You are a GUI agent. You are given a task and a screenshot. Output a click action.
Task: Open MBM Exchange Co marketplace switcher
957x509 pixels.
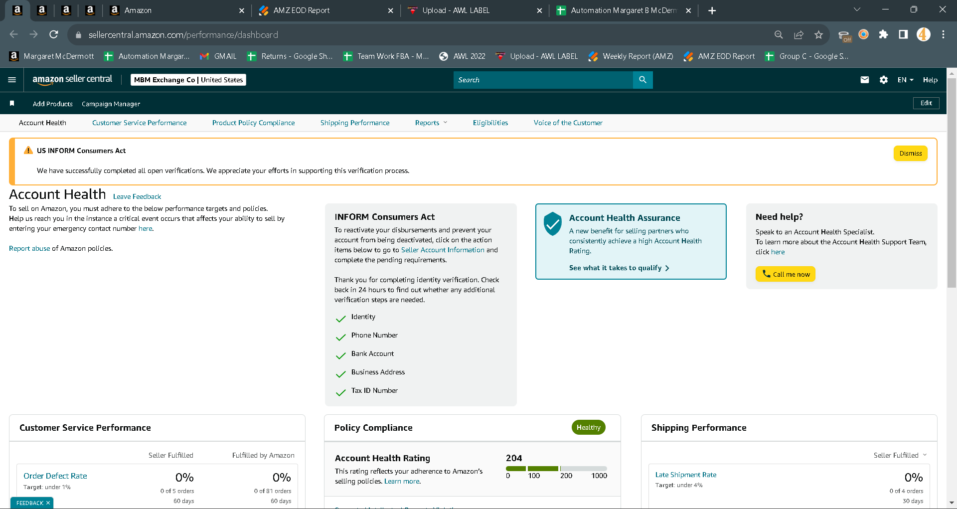coord(188,80)
